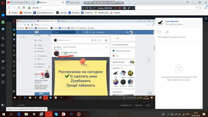This screenshot has width=208, height=117.
Task: Open the volume control in tray
Action: [179, 114]
